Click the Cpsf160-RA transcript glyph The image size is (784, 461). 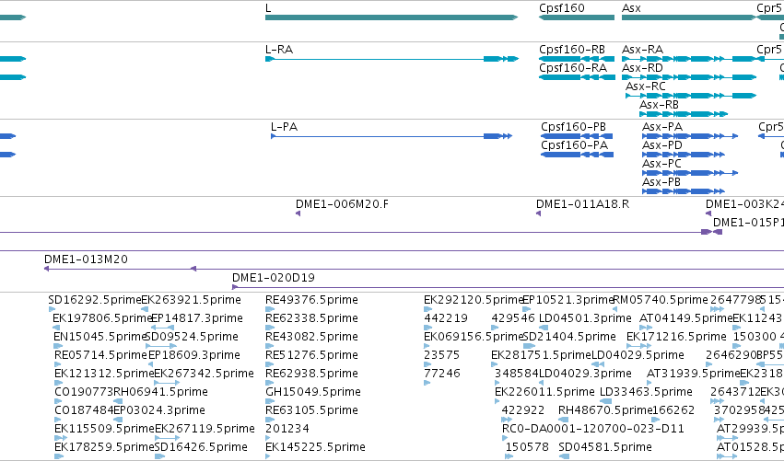577,77
